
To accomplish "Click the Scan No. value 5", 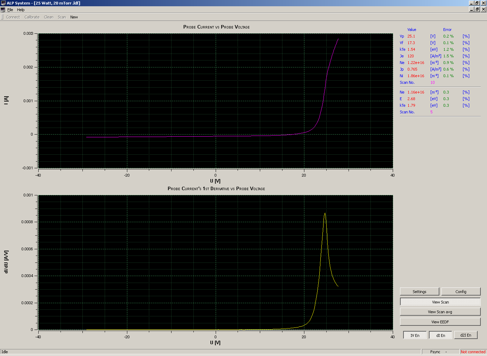I will pos(431,112).
